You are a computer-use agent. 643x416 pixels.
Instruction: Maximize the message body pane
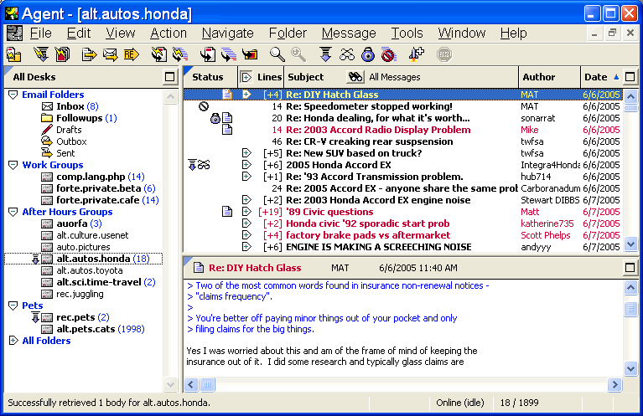[630, 268]
